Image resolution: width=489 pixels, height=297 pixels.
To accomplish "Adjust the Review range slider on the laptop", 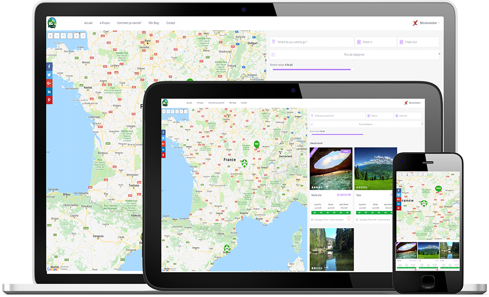I will pyautogui.click(x=312, y=70).
